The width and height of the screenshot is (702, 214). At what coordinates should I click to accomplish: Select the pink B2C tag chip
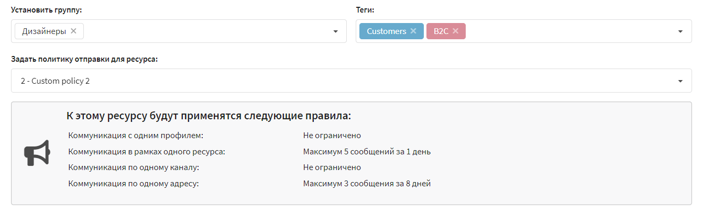coord(442,31)
